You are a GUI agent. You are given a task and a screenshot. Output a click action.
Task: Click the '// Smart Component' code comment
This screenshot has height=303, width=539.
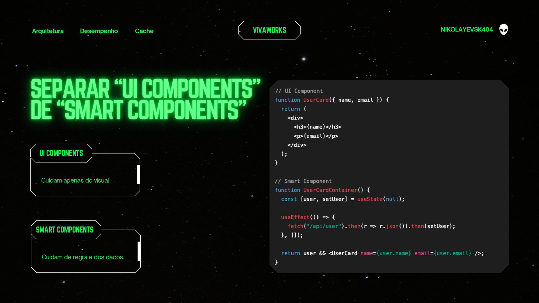pyautogui.click(x=303, y=181)
